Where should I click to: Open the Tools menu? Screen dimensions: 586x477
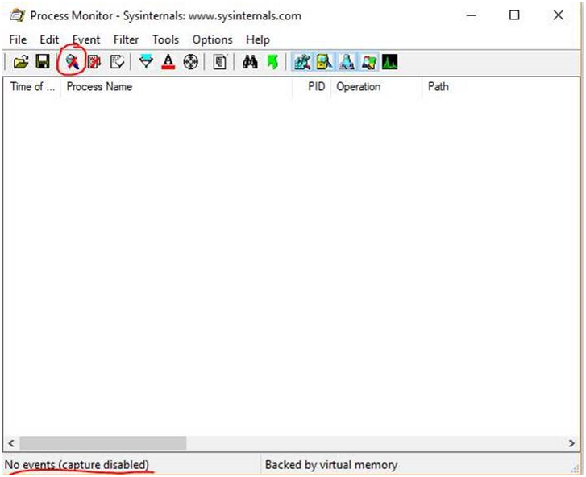pyautogui.click(x=165, y=39)
